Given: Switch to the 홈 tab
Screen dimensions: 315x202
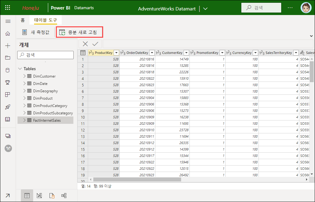Looking at the screenshot, I should point(23,20).
